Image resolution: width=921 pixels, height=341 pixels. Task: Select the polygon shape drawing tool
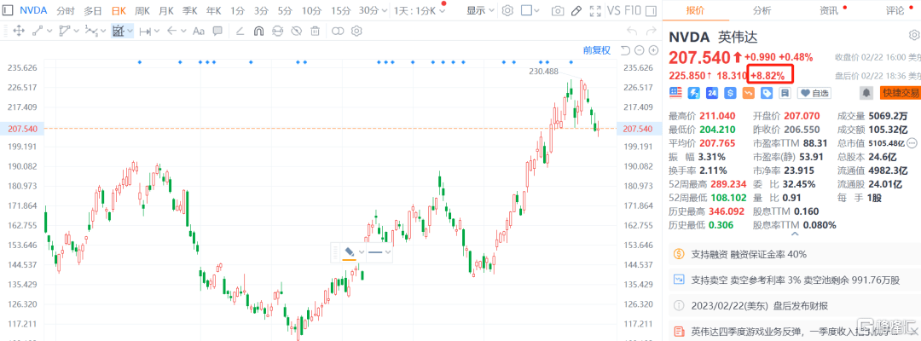coord(65,31)
